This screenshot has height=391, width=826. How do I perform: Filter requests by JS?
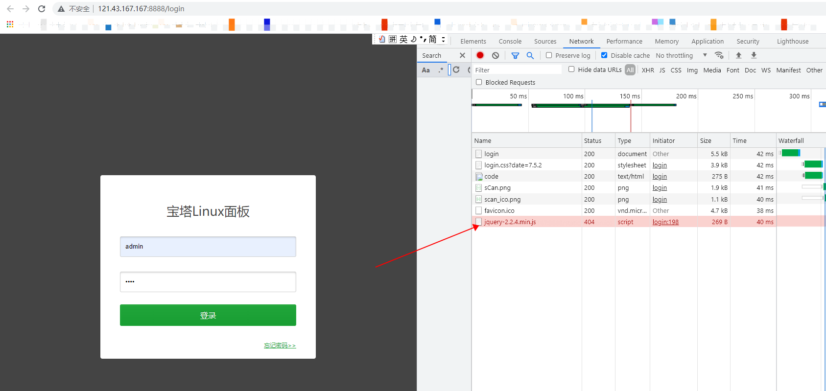pyautogui.click(x=662, y=70)
